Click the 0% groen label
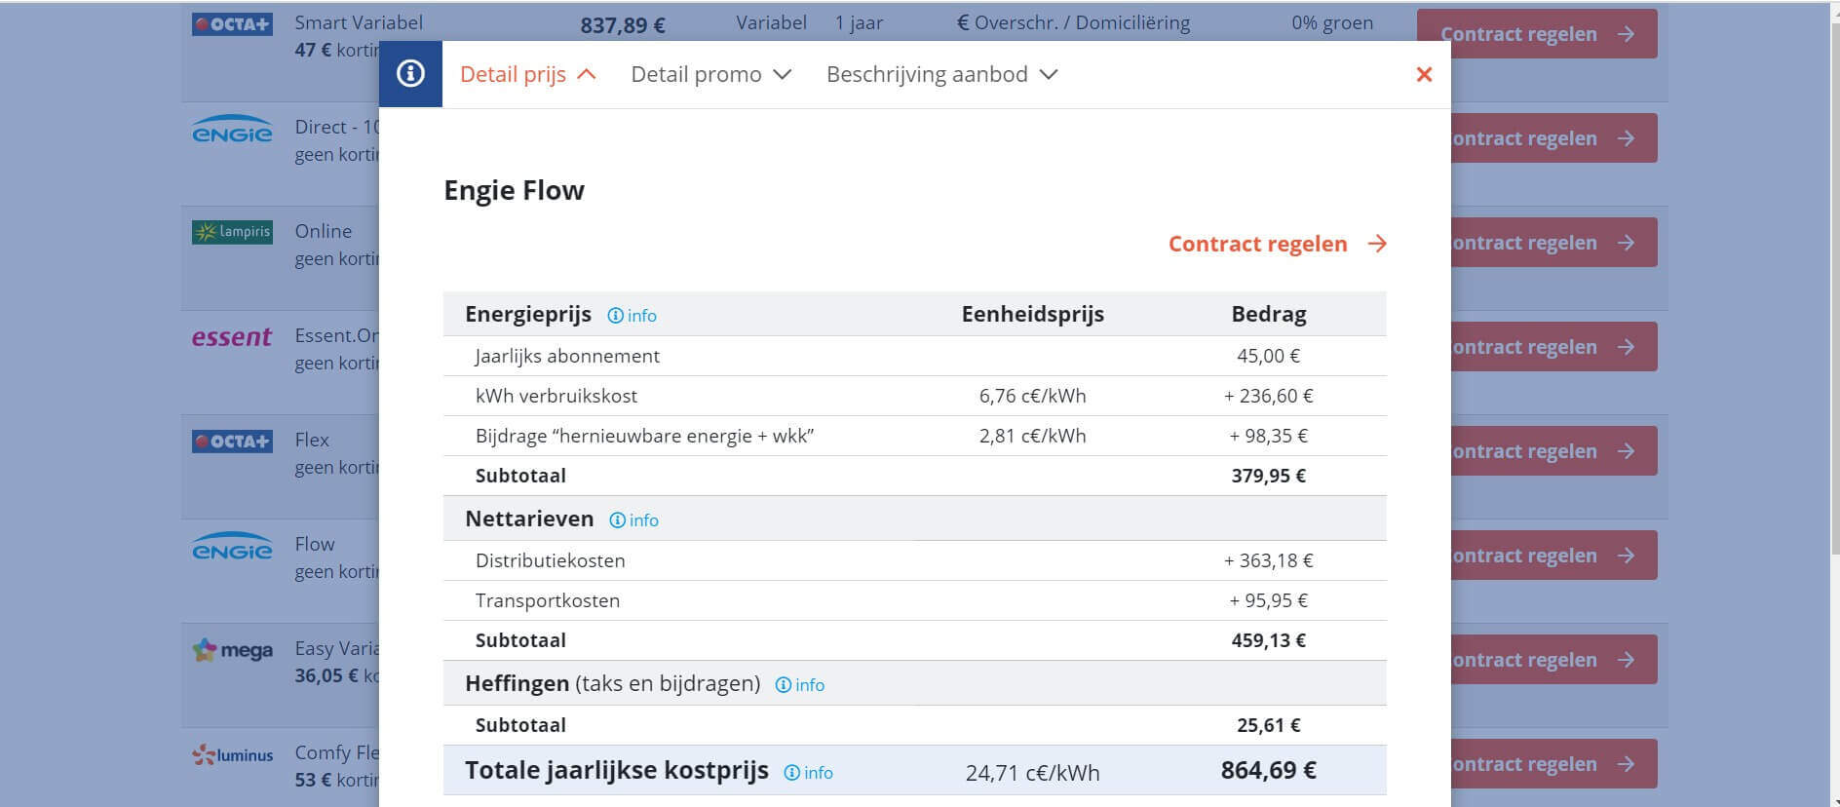 coord(1332,22)
